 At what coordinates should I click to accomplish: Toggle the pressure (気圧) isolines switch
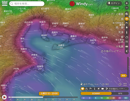[x=103, y=84]
